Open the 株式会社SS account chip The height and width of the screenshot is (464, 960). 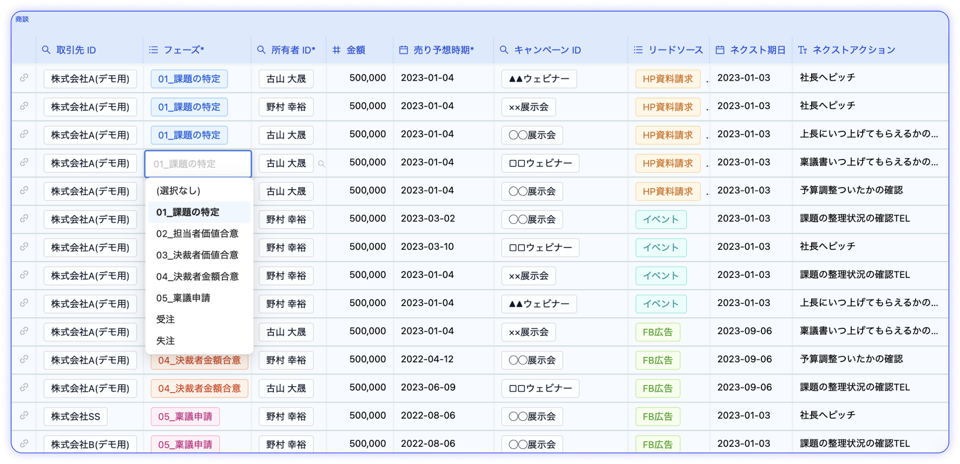point(76,416)
